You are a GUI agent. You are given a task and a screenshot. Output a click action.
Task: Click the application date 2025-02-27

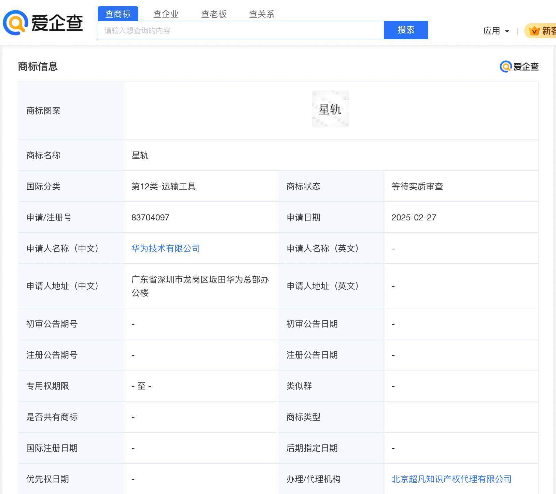click(x=414, y=217)
